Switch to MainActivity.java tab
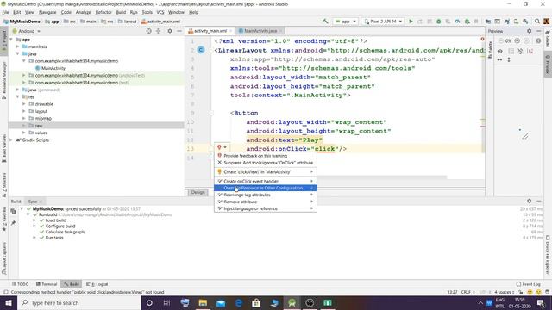 [260, 31]
